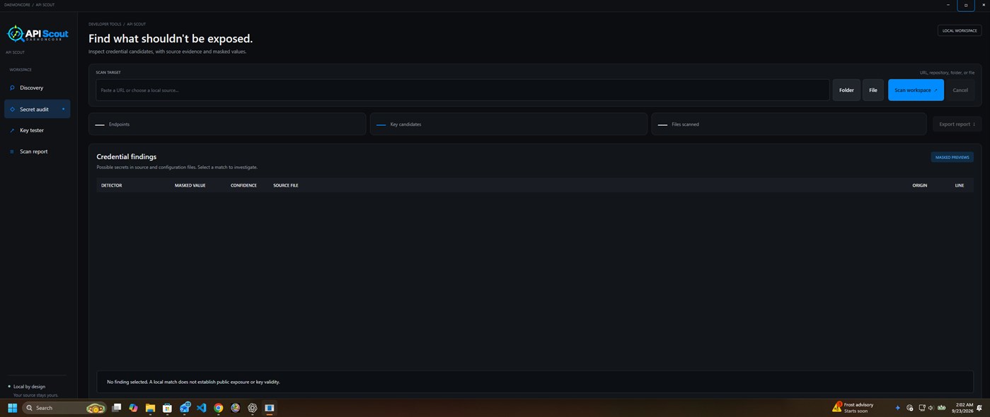Sort findings by the Confidence column header
The image size is (990, 417).
pyautogui.click(x=243, y=185)
